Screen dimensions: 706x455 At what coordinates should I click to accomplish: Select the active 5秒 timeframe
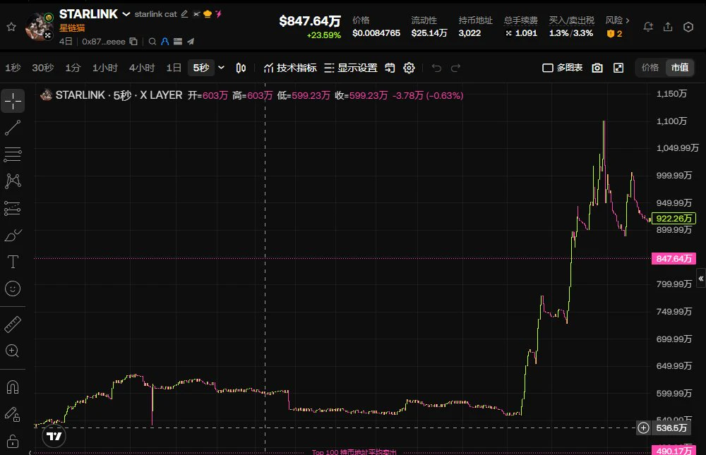coord(201,68)
